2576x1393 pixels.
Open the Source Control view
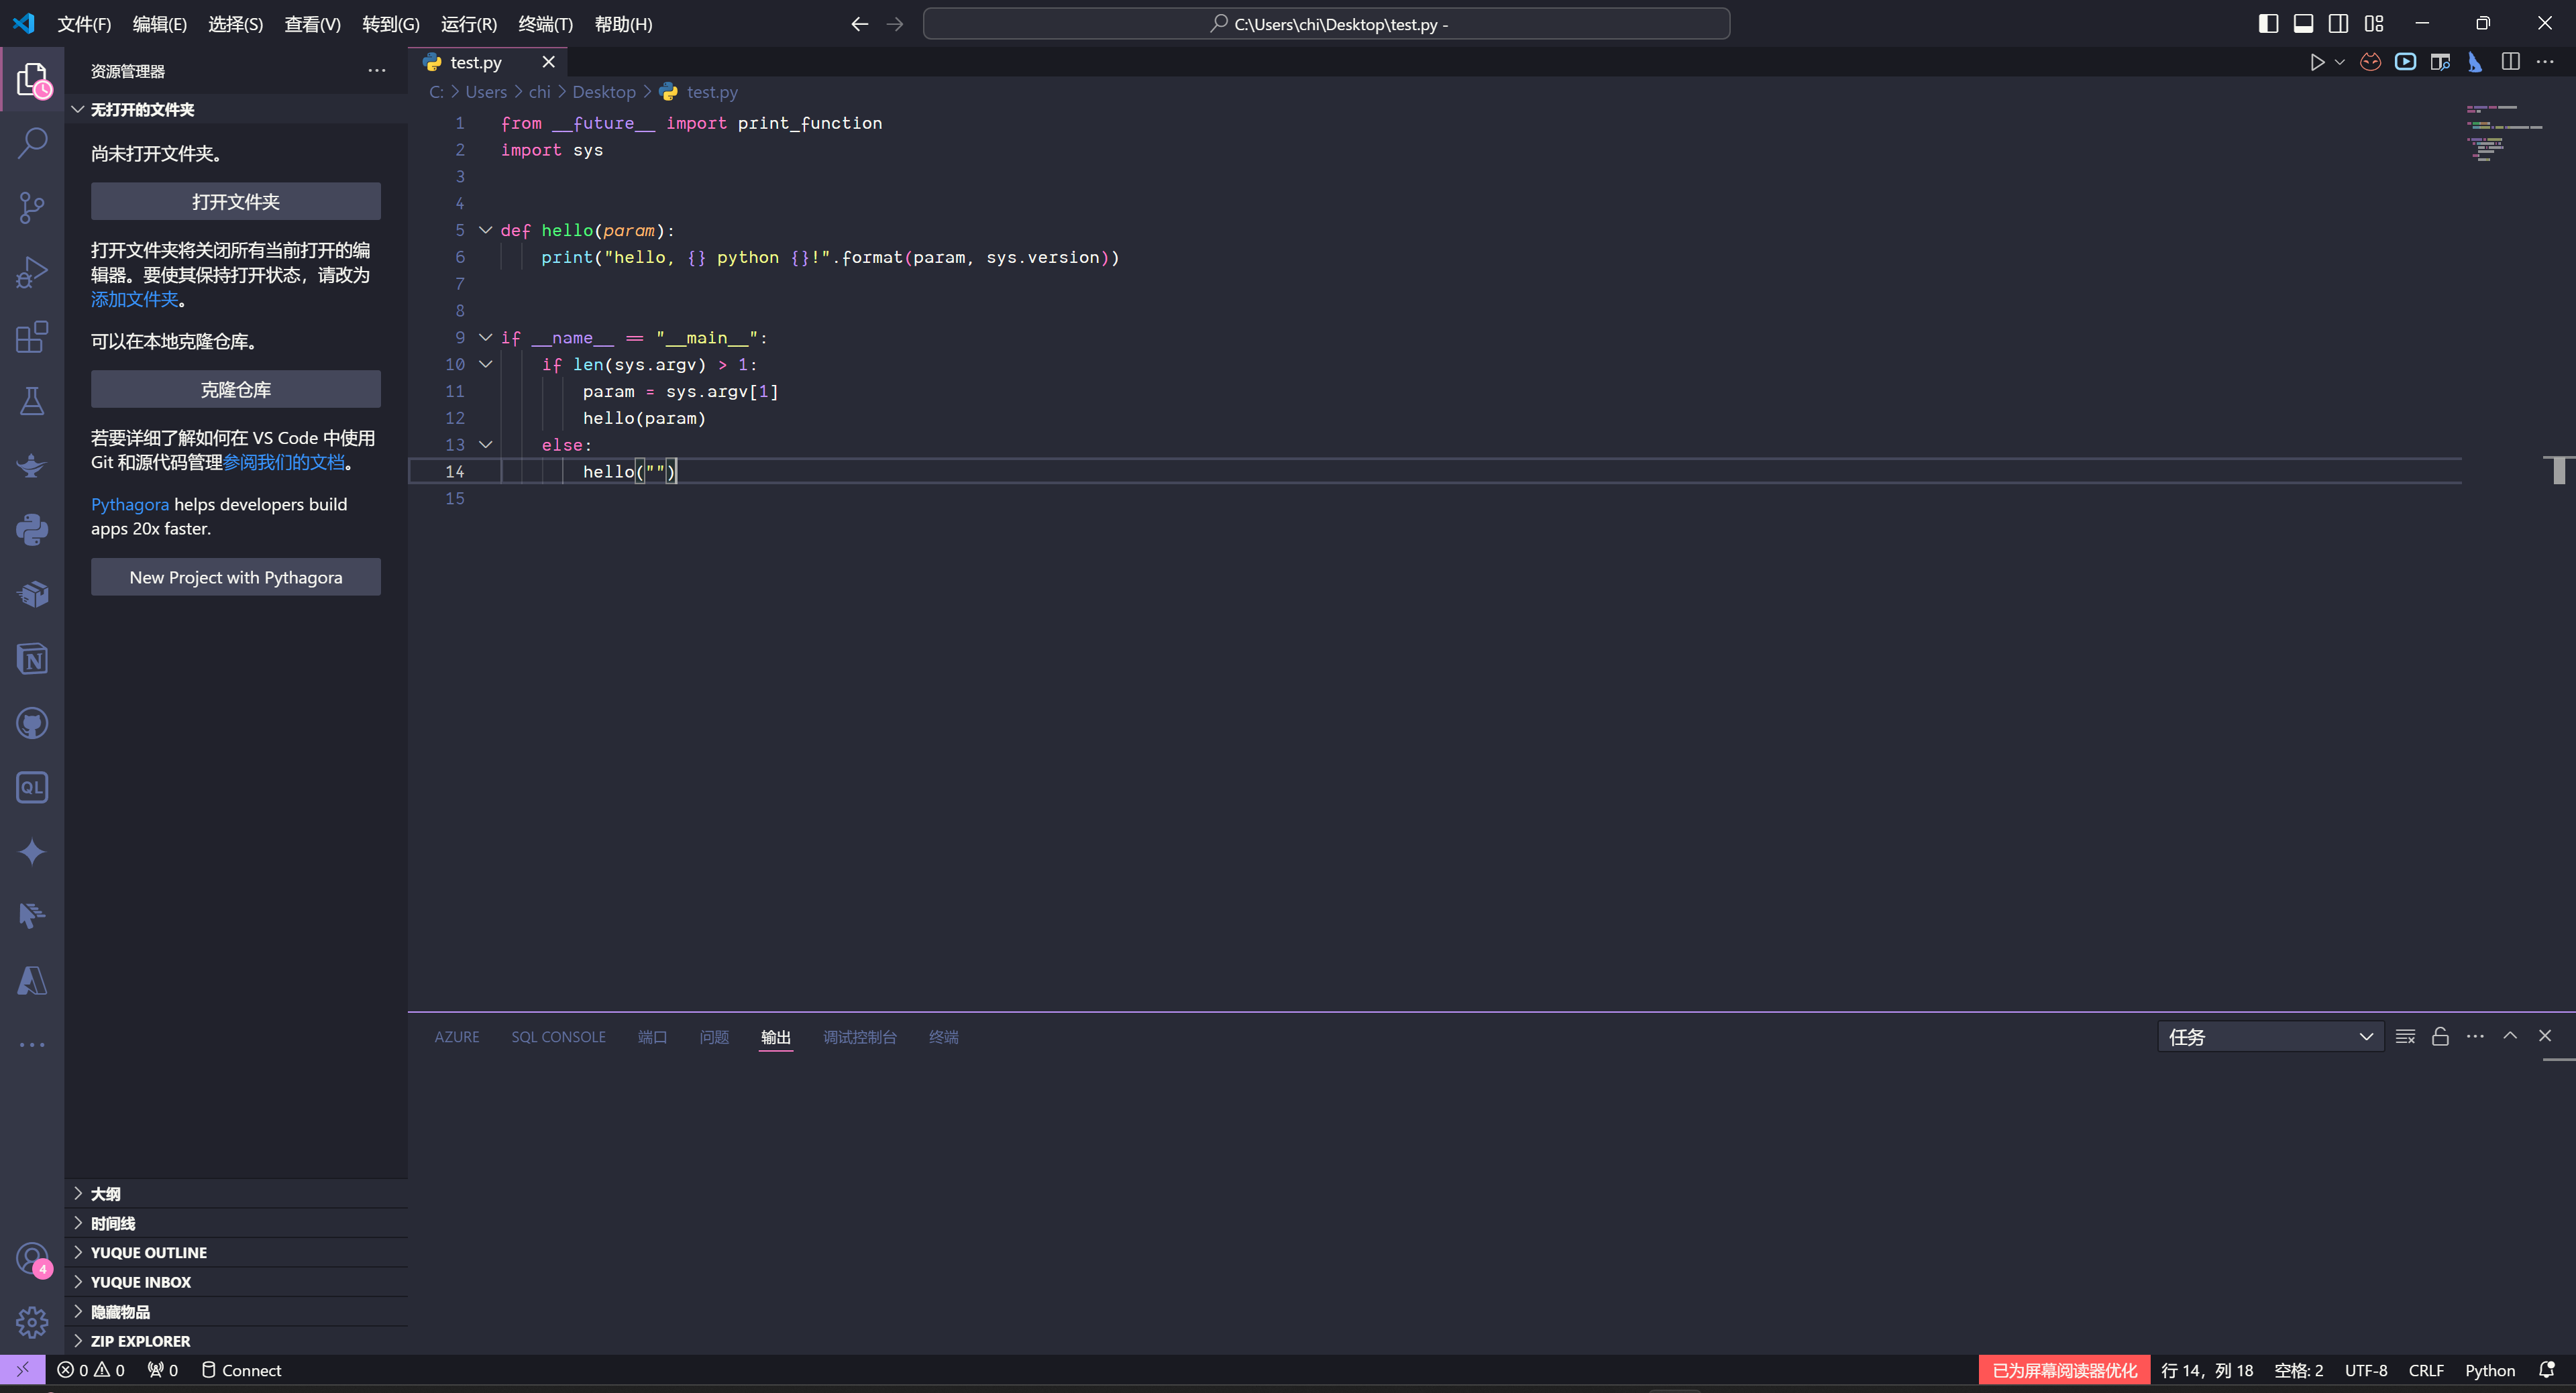point(32,208)
